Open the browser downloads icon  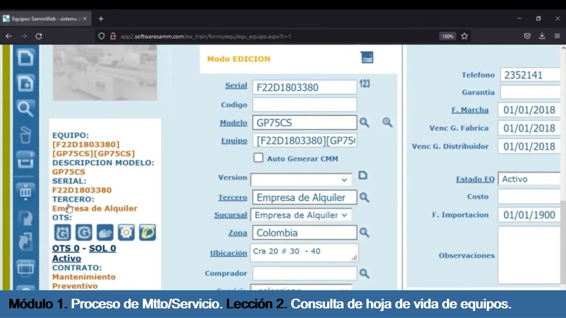pyautogui.click(x=542, y=36)
